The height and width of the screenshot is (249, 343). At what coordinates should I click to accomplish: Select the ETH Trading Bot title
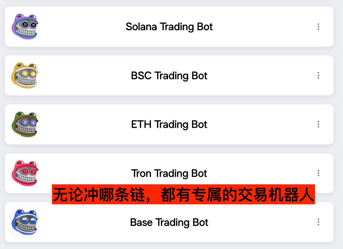pyautogui.click(x=169, y=124)
